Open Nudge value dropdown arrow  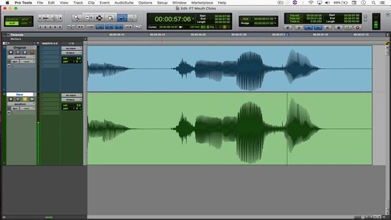275,23
